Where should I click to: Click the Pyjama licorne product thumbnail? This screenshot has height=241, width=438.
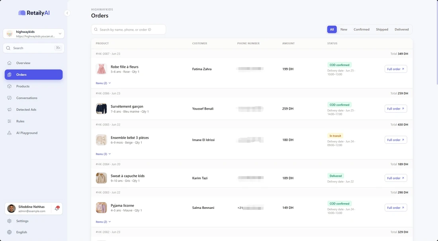102,208
